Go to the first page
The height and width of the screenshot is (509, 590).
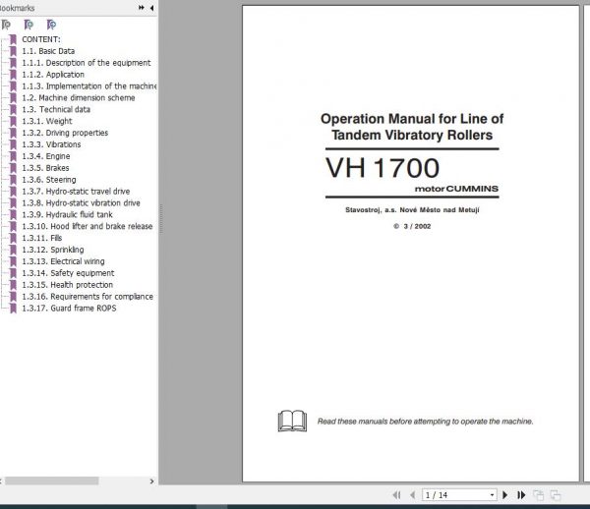coord(396,495)
